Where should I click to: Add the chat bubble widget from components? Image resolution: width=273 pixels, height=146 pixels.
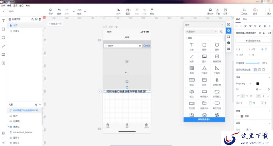coord(217,105)
